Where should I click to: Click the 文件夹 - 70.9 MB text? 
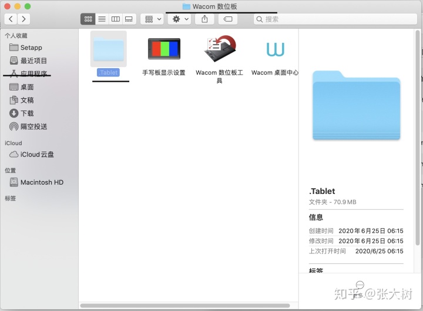tap(333, 202)
